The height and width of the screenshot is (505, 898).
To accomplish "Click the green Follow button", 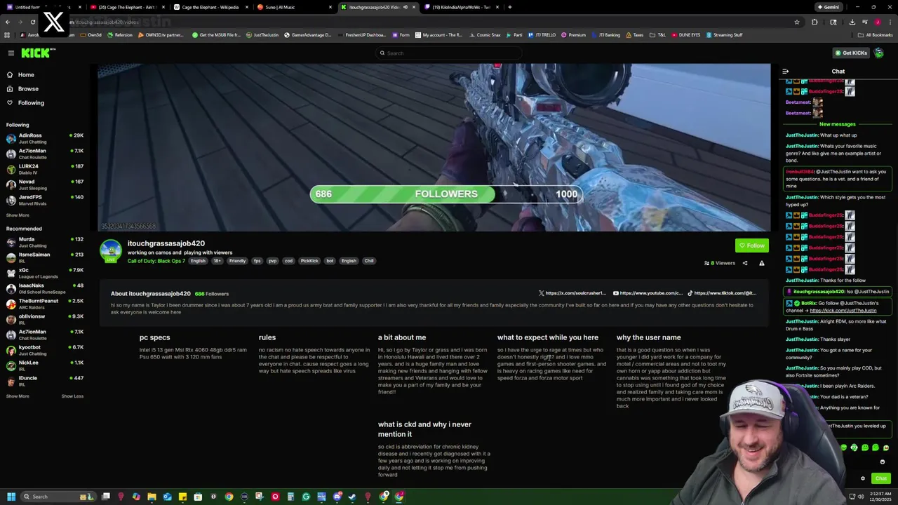I will point(752,245).
